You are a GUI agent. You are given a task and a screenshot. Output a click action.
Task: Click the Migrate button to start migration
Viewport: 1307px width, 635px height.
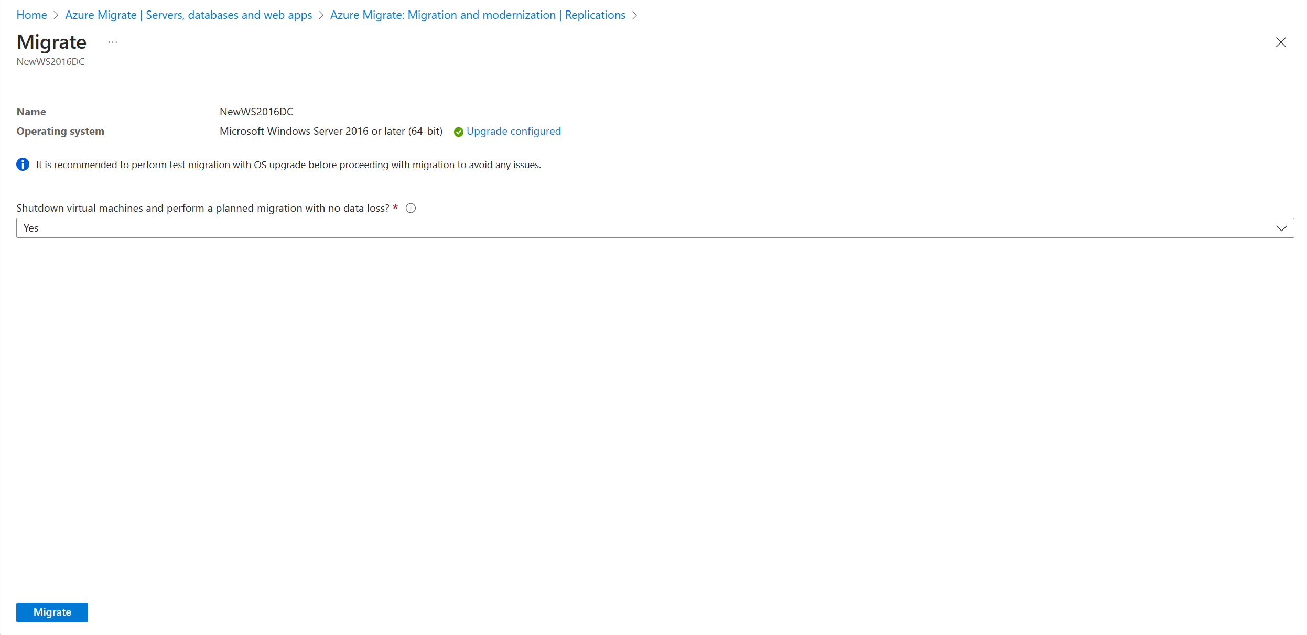click(x=52, y=611)
